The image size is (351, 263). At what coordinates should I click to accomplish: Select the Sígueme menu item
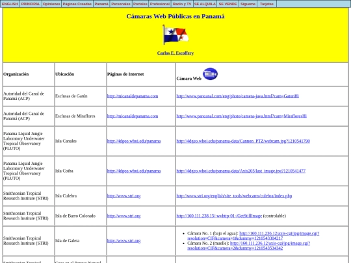(x=248, y=4)
